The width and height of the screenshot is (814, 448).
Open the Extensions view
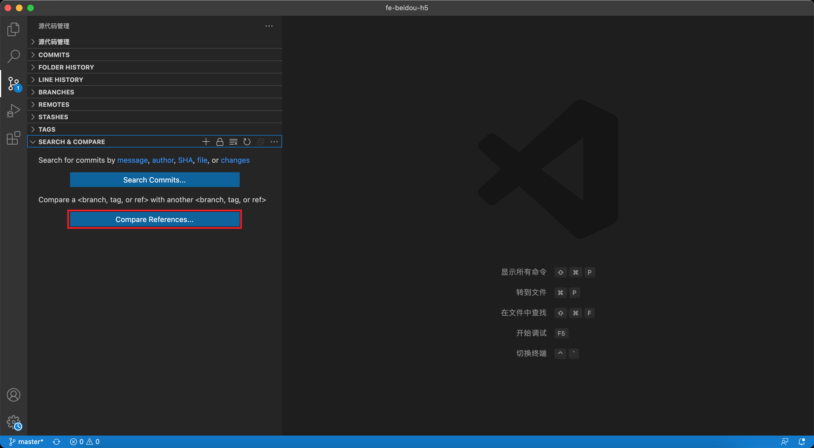(x=13, y=138)
